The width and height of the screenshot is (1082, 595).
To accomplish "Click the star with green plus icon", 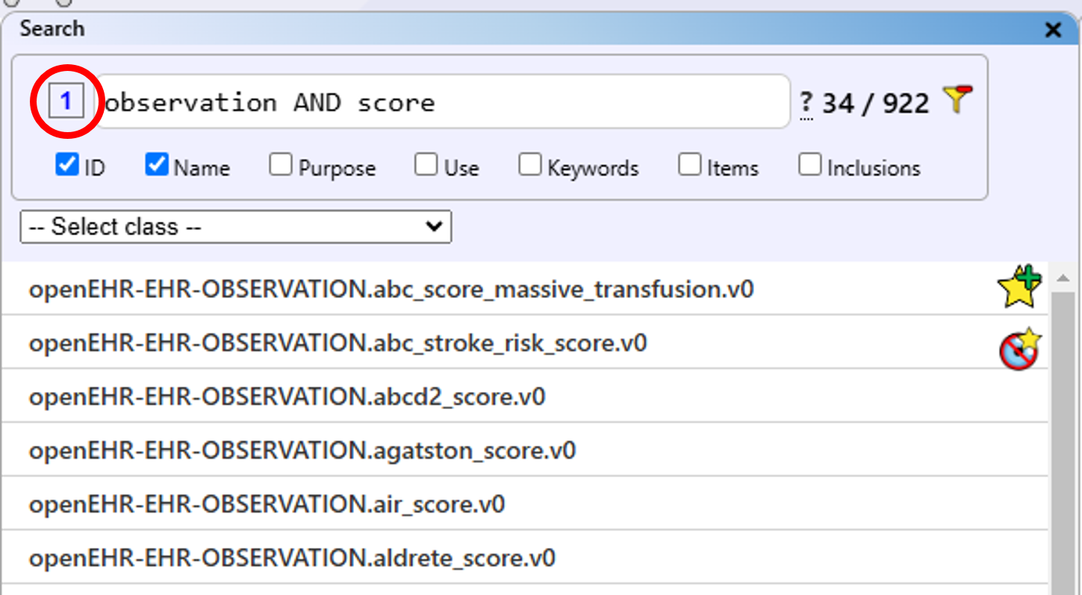I will click(1019, 287).
